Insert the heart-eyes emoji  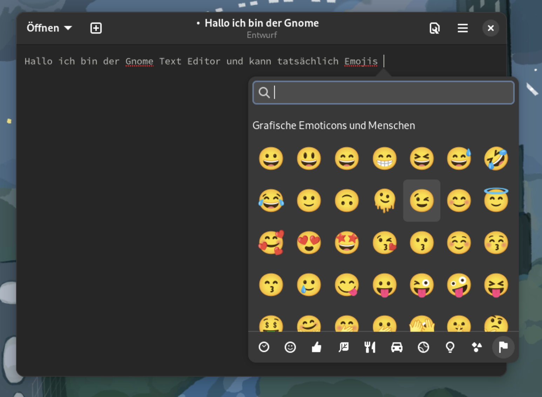click(x=309, y=243)
